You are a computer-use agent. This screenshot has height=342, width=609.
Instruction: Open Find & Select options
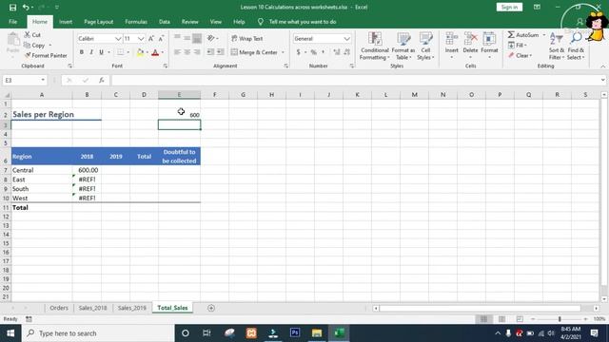576,47
